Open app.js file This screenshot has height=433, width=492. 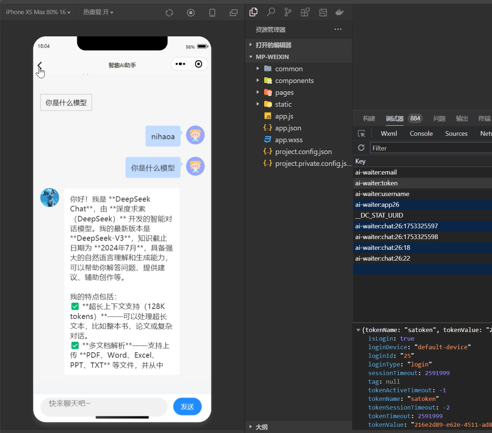pos(284,116)
